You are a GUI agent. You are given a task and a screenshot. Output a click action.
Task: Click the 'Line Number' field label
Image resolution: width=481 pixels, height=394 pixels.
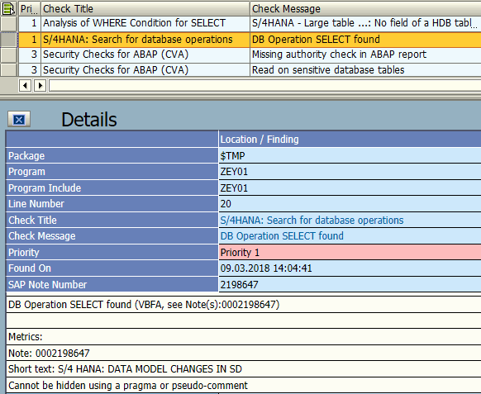[112, 204]
